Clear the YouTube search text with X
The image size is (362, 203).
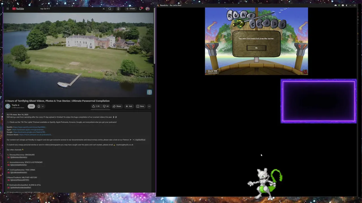click(x=104, y=9)
